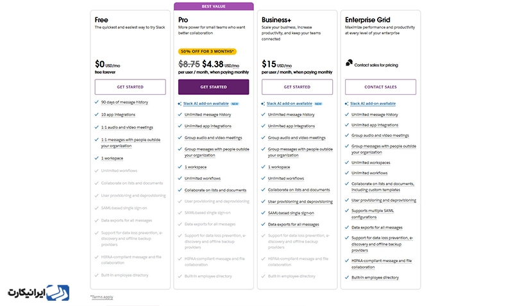
Task: Click Get Started under the Business+ plan
Action: point(297,87)
